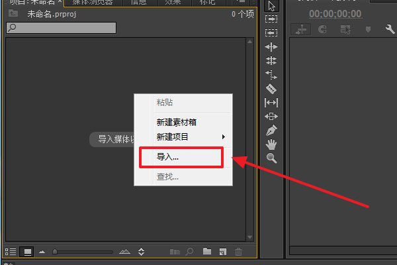Switch project panel to Icon View
The width and height of the screenshot is (397, 265).
tap(27, 252)
